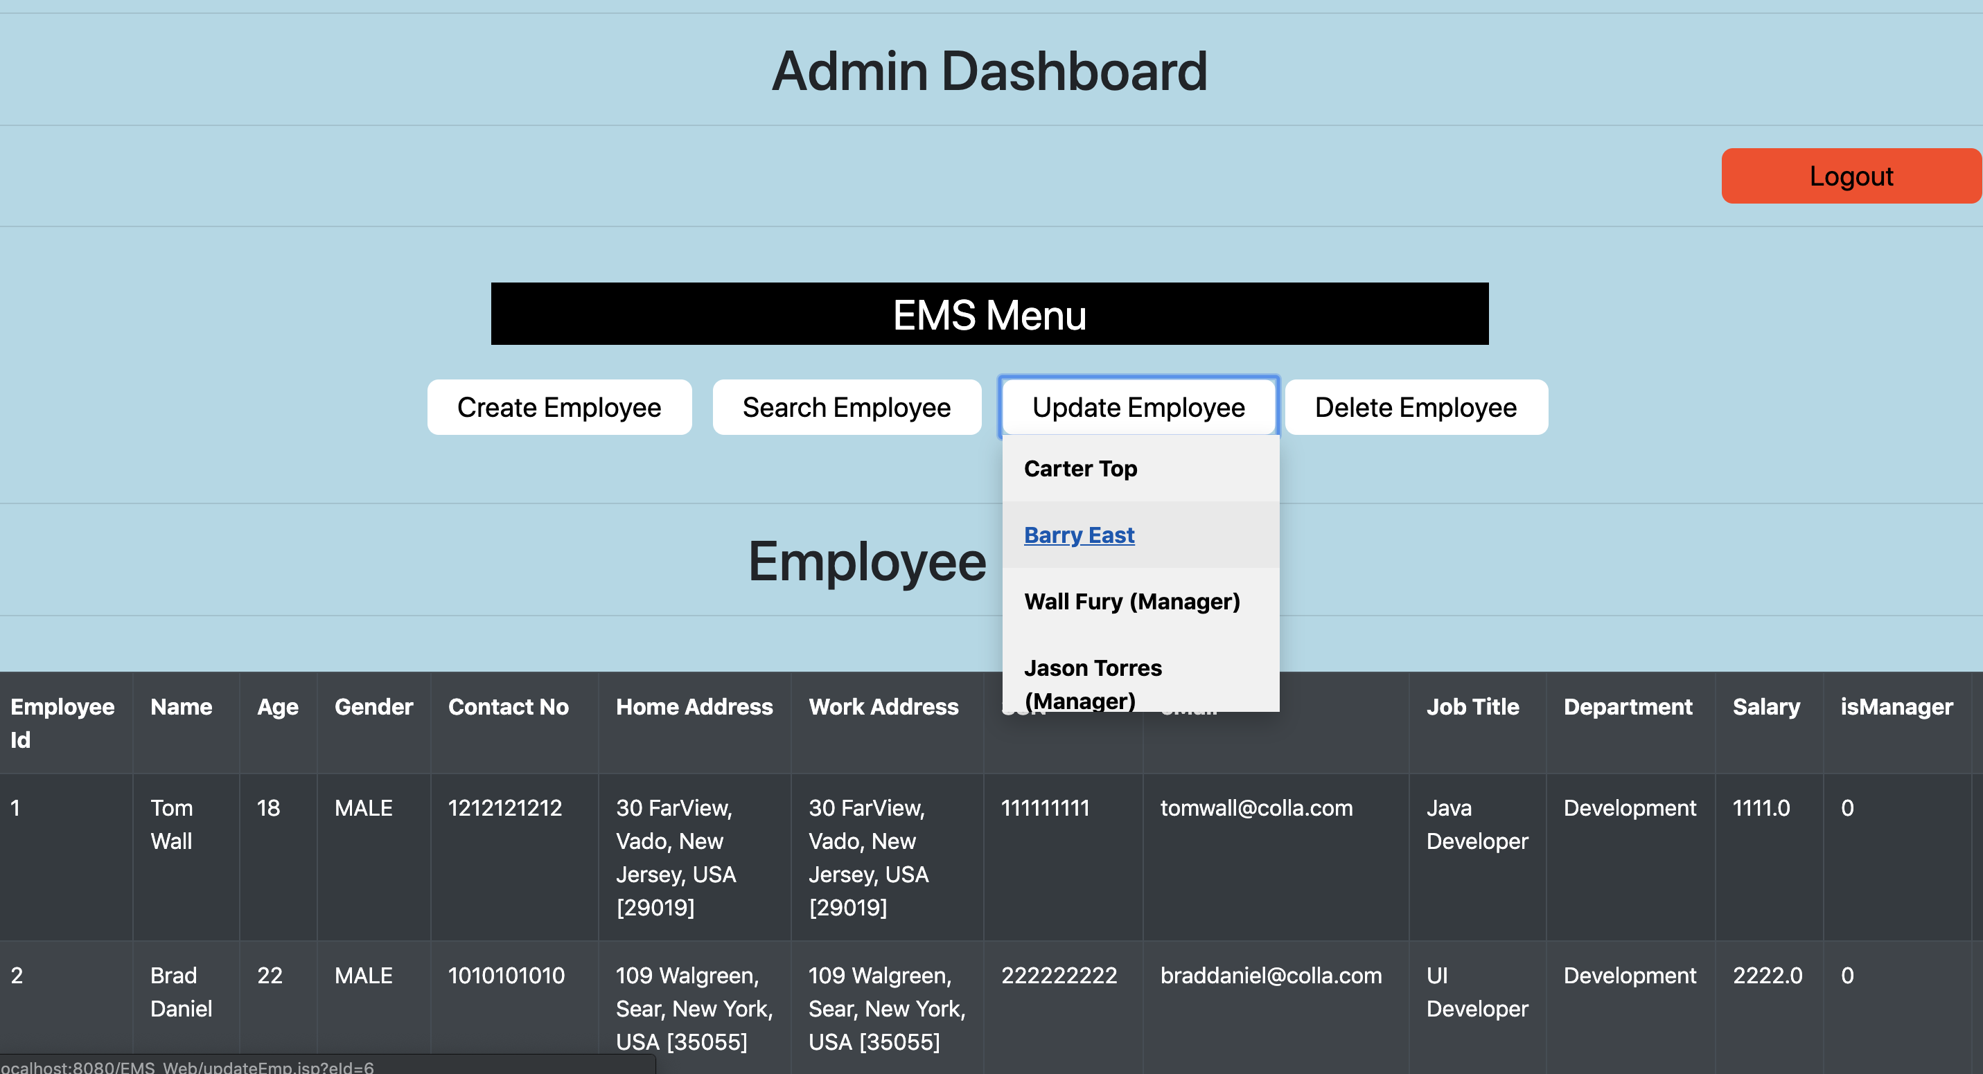1983x1074 pixels.
Task: Click the Admin Dashboard heading
Action: 989,71
